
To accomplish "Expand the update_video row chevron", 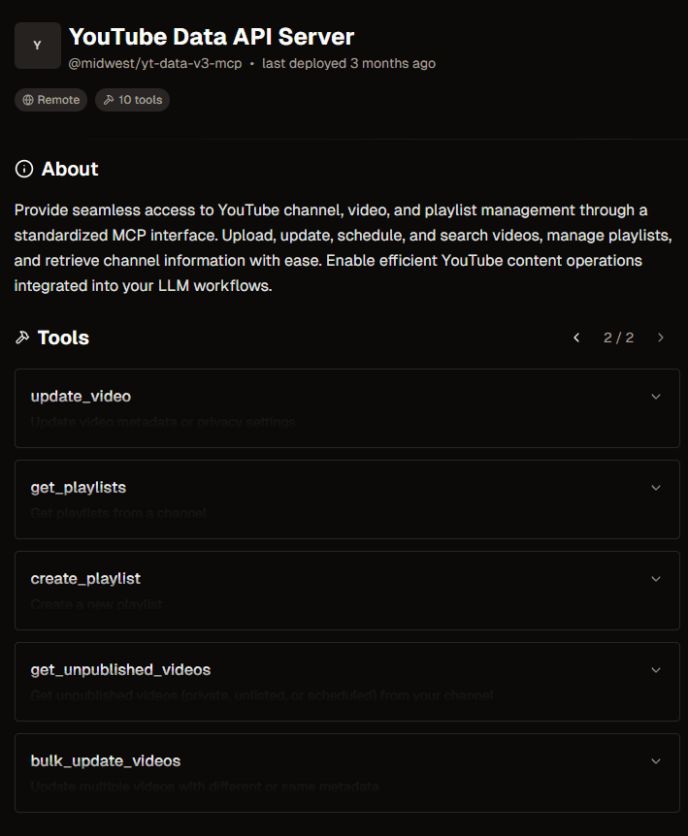I will point(656,397).
